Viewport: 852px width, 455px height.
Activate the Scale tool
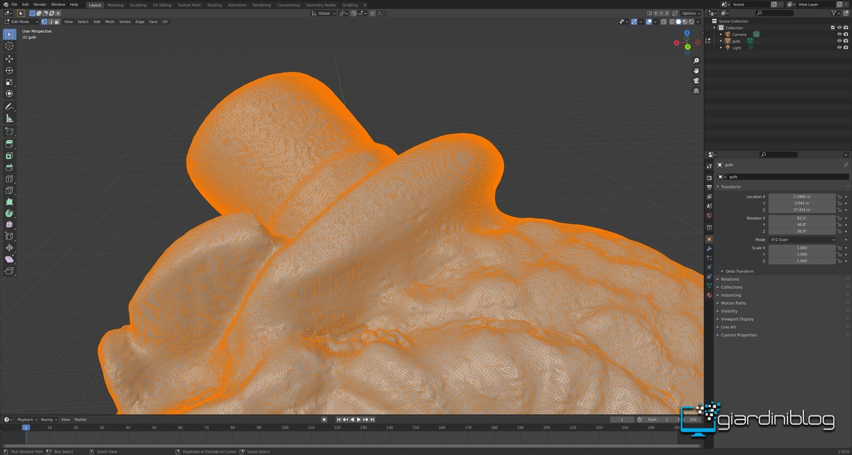[9, 82]
